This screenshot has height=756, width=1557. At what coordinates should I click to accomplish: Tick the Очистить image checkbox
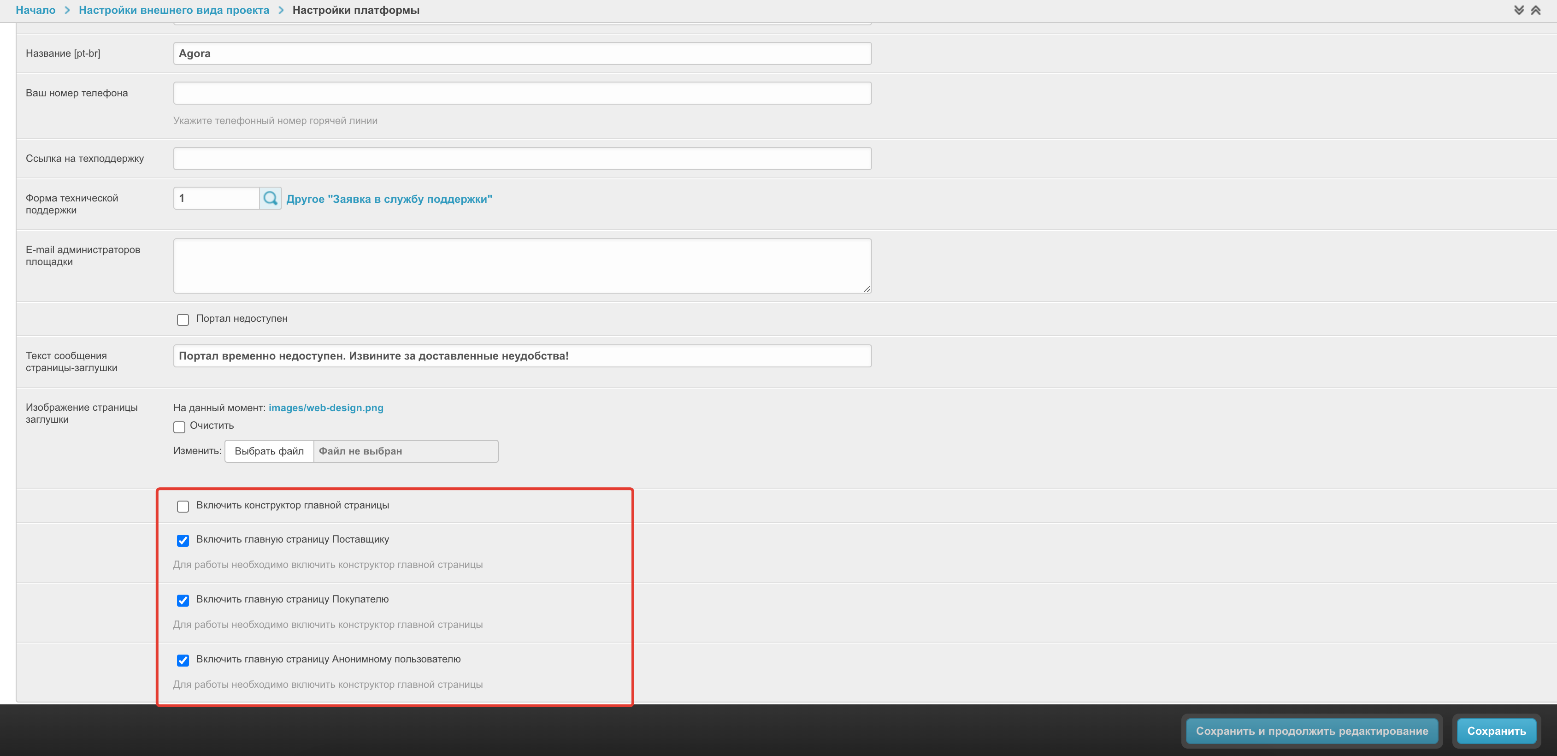tap(179, 427)
